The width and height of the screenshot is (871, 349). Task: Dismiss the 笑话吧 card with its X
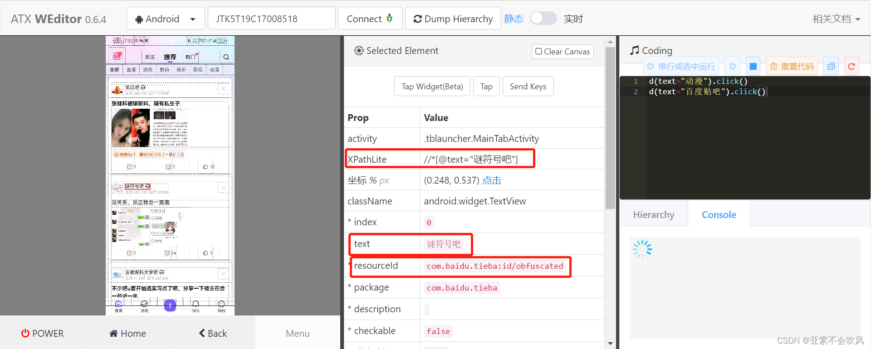(223, 89)
